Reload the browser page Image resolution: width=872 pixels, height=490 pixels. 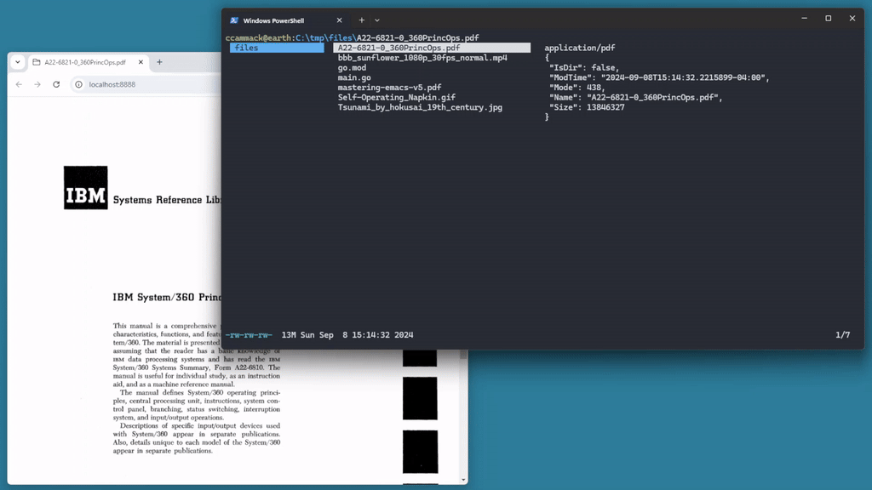click(x=56, y=84)
